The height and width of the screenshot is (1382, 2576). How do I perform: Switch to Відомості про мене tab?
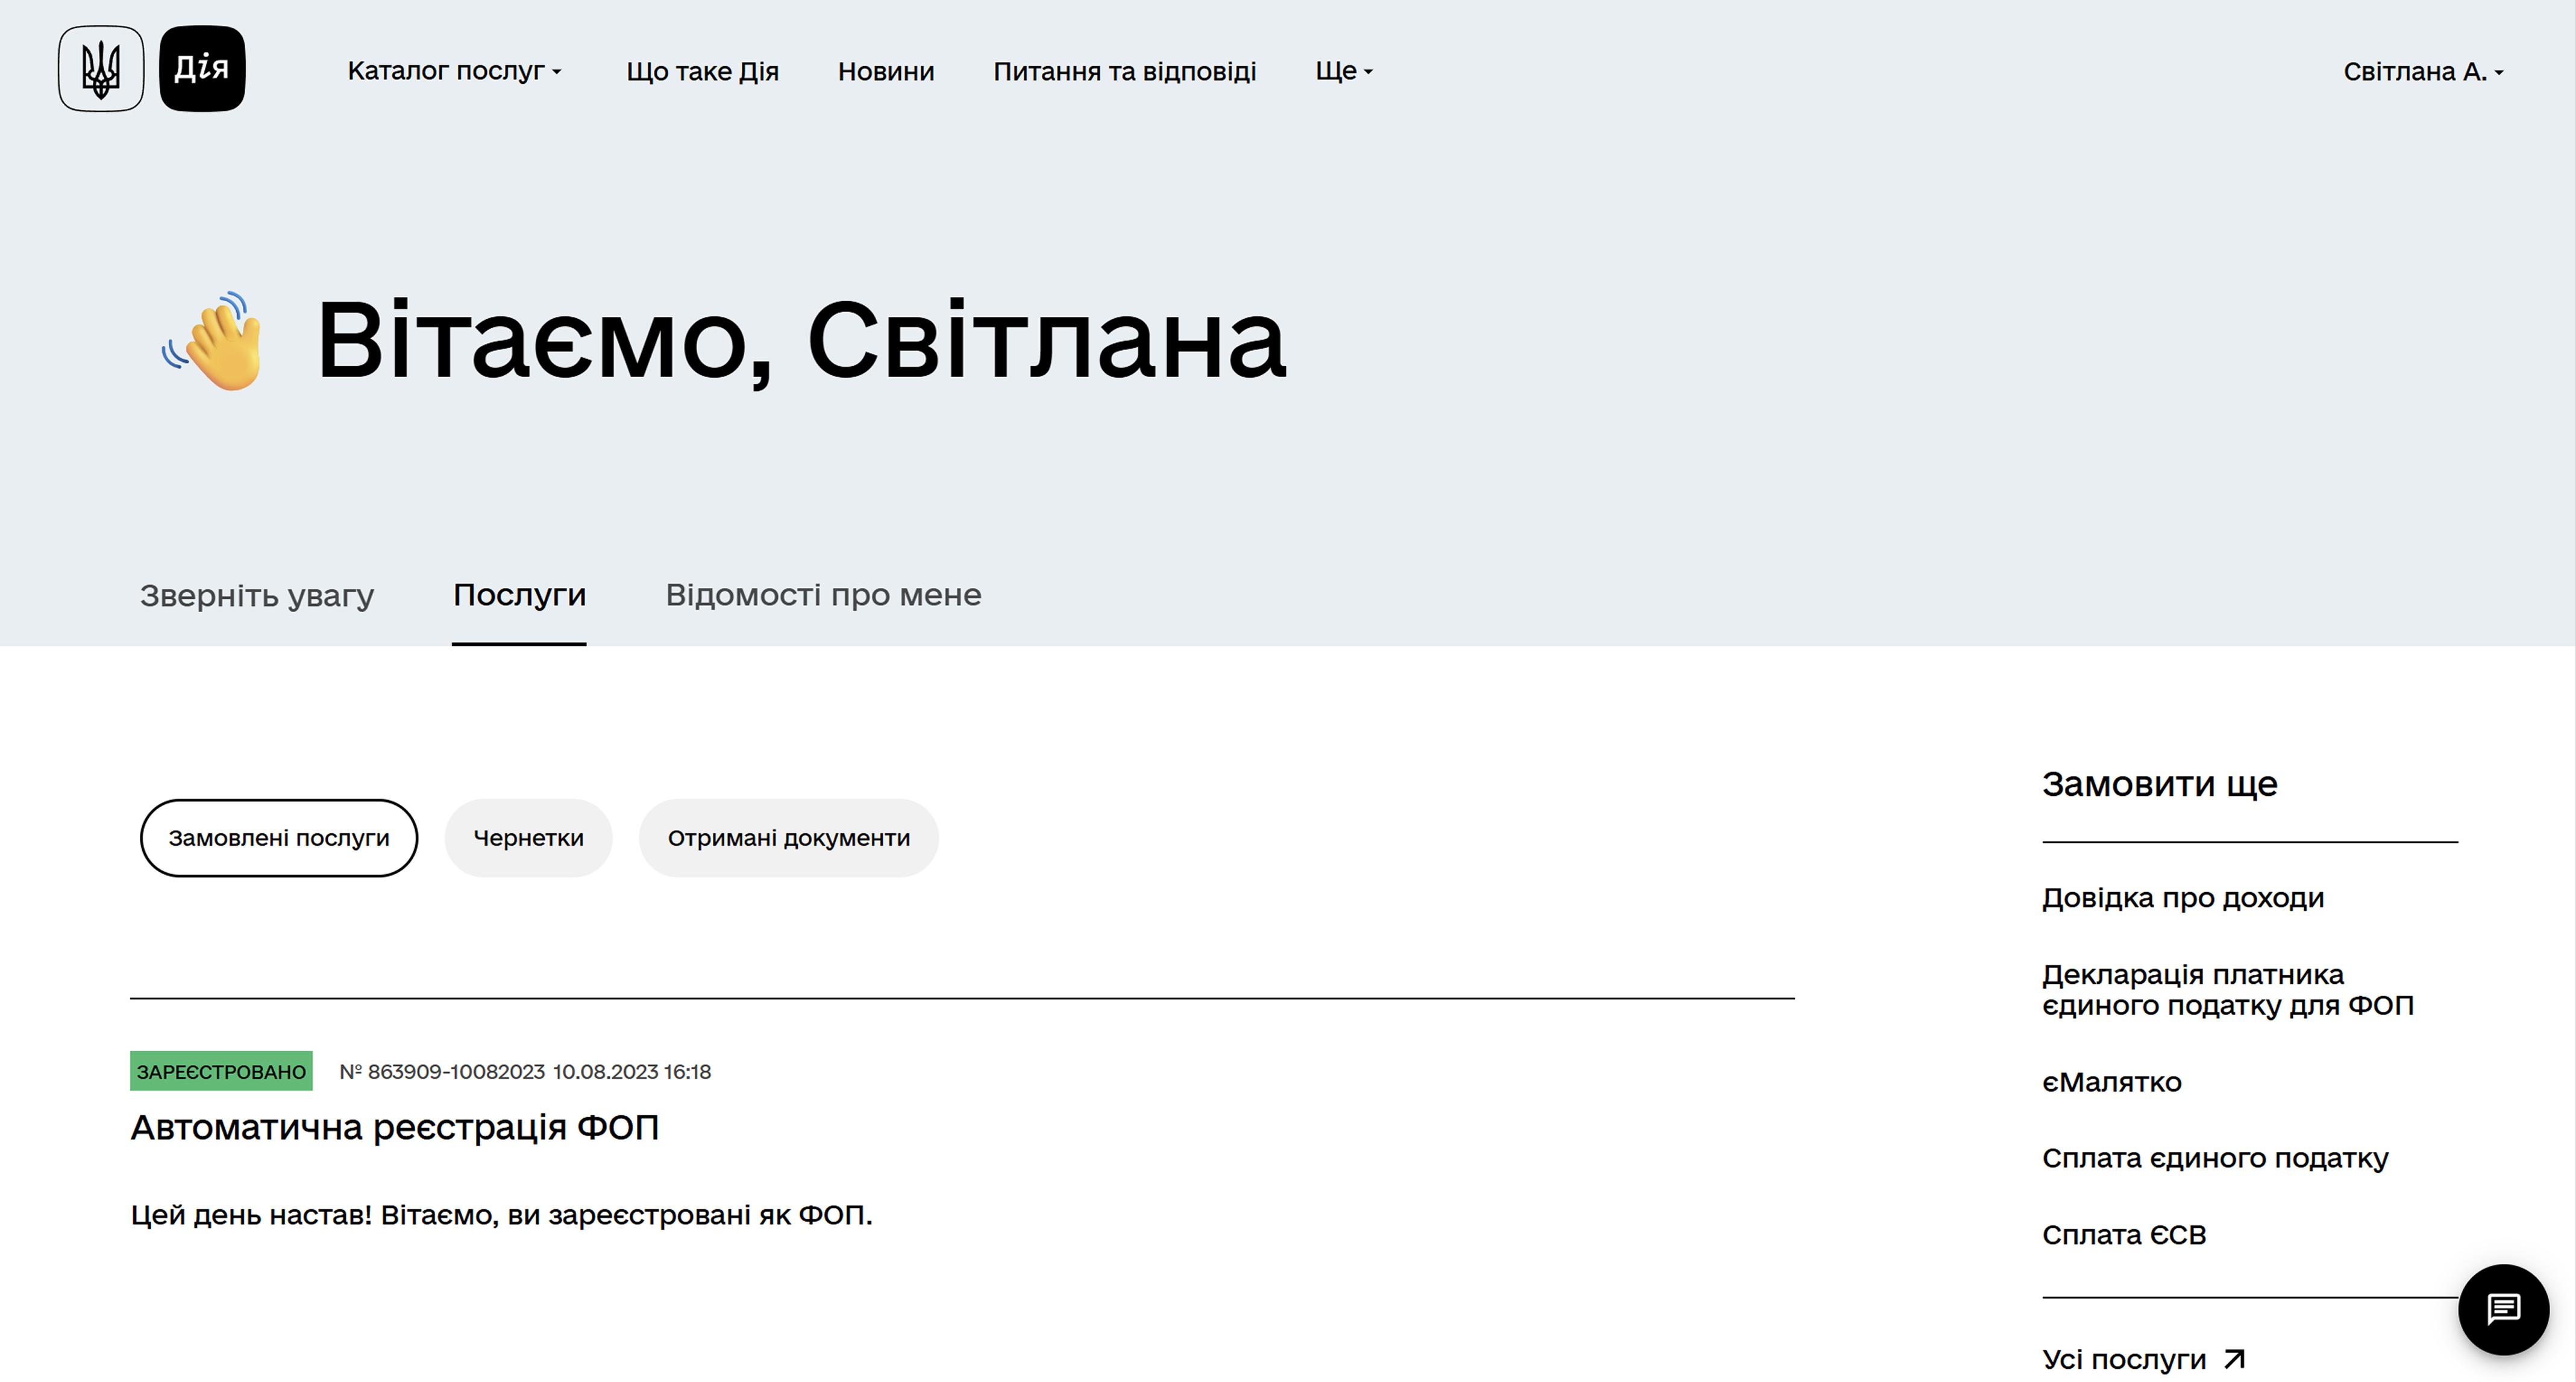point(823,595)
